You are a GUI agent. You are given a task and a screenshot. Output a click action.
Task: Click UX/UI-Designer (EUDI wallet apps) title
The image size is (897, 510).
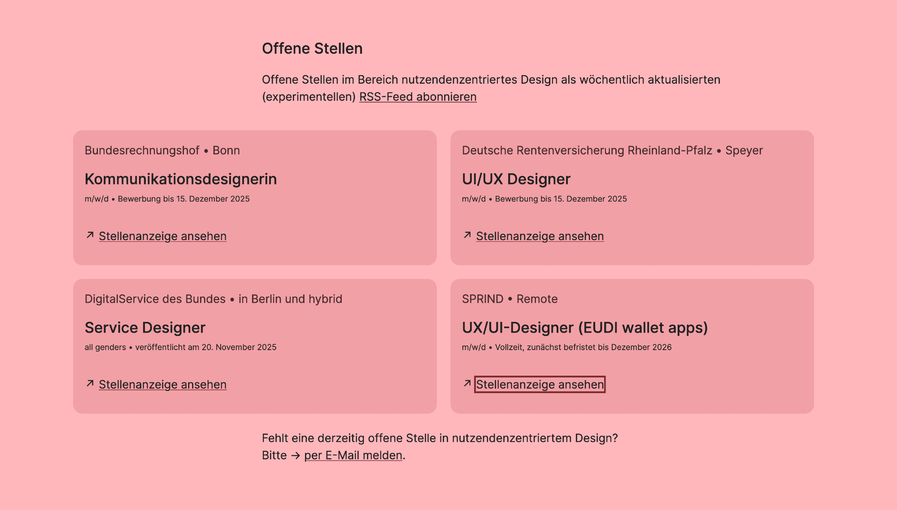(584, 328)
